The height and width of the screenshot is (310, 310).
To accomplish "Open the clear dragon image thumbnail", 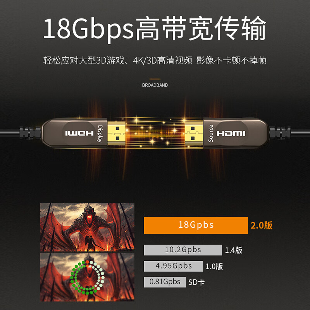I will (x=88, y=227).
